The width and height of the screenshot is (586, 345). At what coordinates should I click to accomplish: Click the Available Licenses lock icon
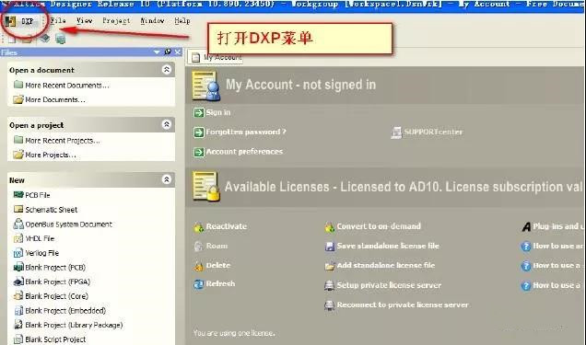(205, 187)
